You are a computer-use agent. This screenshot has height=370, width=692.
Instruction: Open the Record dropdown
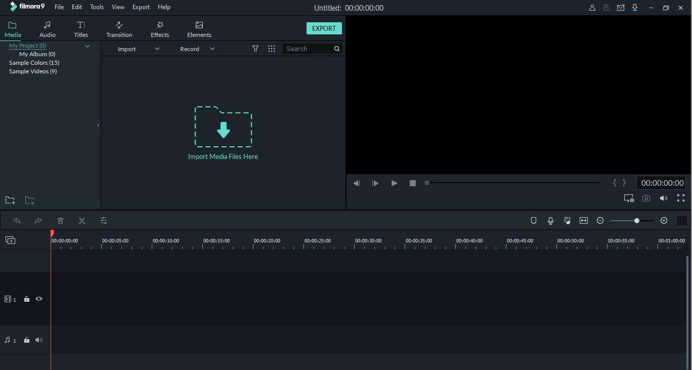[x=212, y=49]
